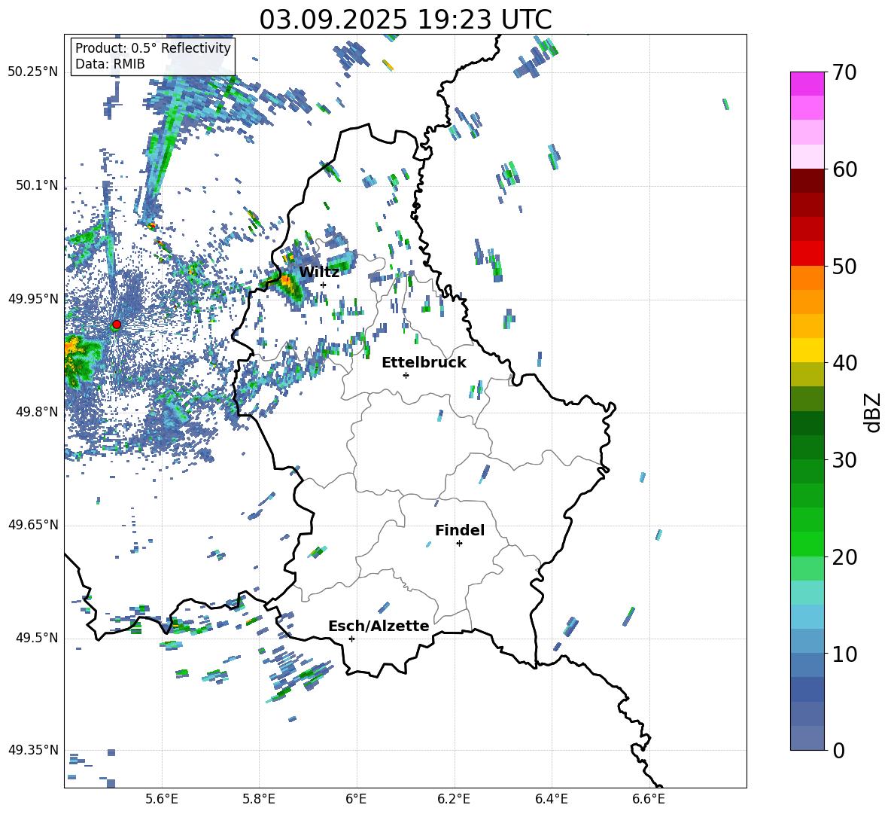
Task: Click the 20 tick on the colorbar
Action: coord(844,556)
